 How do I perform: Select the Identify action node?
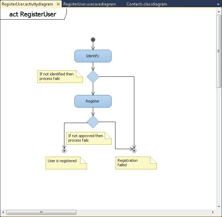tap(93, 56)
